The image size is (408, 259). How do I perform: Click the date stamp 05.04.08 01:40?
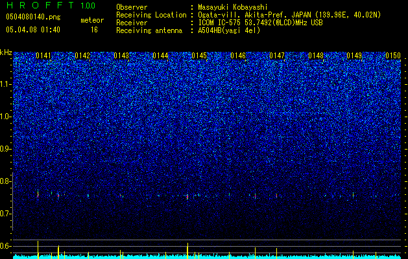point(33,30)
